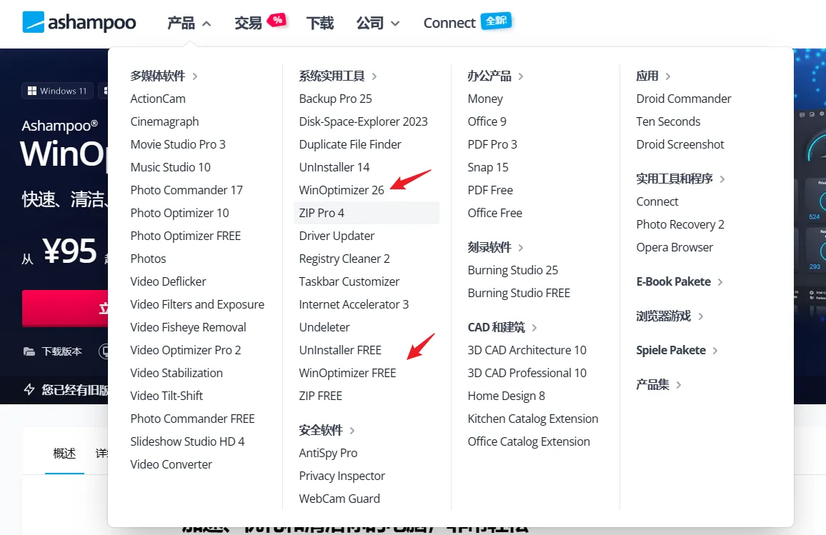826x535 pixels.
Task: Click the 全新 badge beside Connect
Action: point(496,20)
